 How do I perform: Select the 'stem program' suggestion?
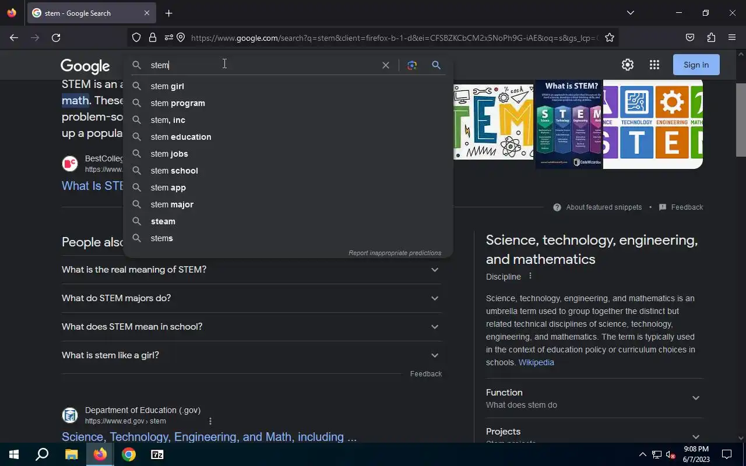[x=288, y=103]
